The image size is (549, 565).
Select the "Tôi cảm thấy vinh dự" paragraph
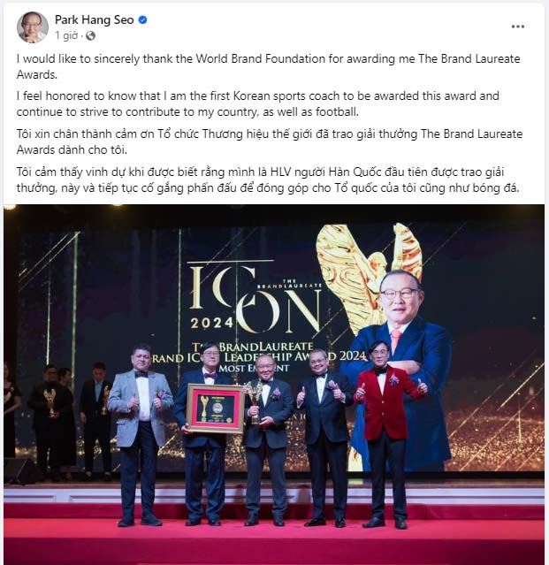[268, 179]
